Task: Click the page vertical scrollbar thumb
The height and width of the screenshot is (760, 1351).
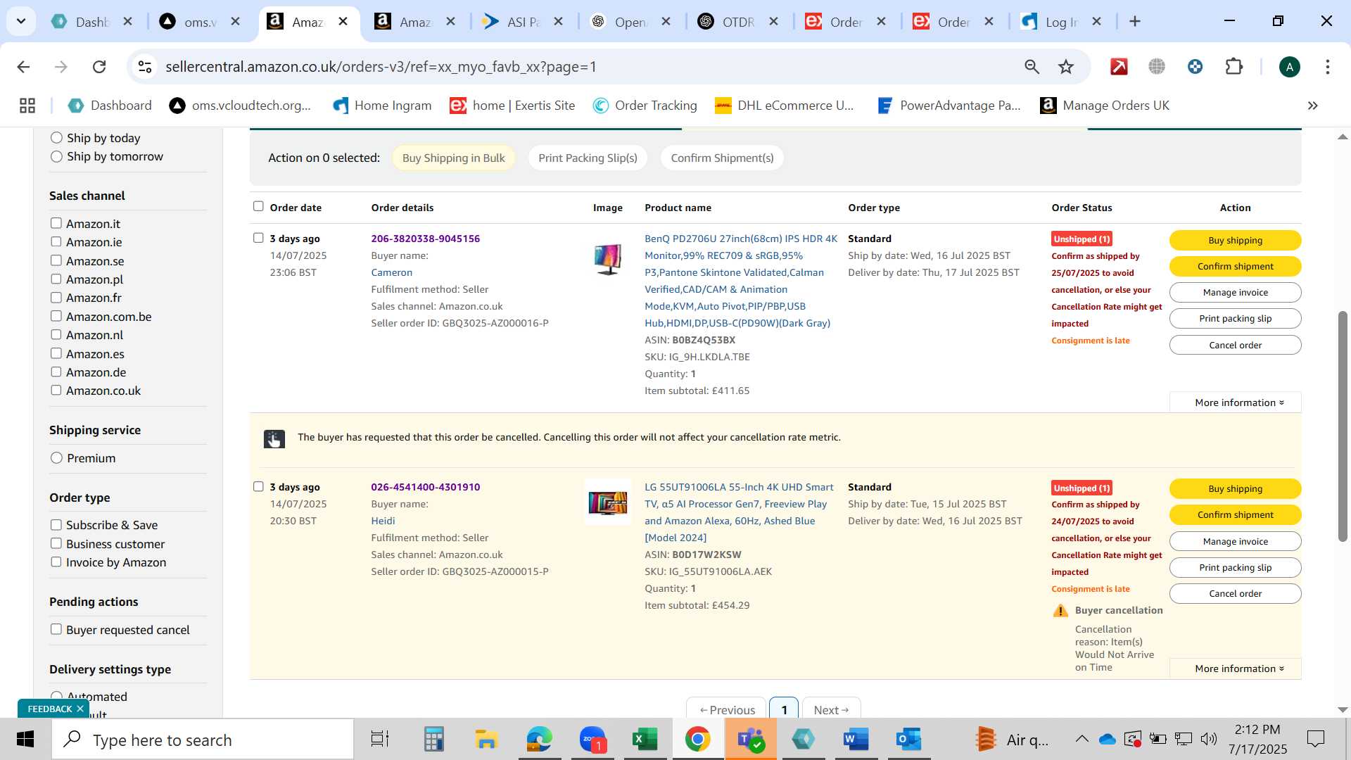Action: 1342,426
